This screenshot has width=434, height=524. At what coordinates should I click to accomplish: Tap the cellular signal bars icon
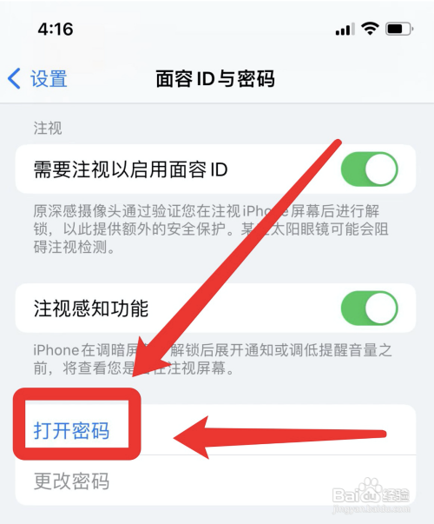click(x=345, y=30)
